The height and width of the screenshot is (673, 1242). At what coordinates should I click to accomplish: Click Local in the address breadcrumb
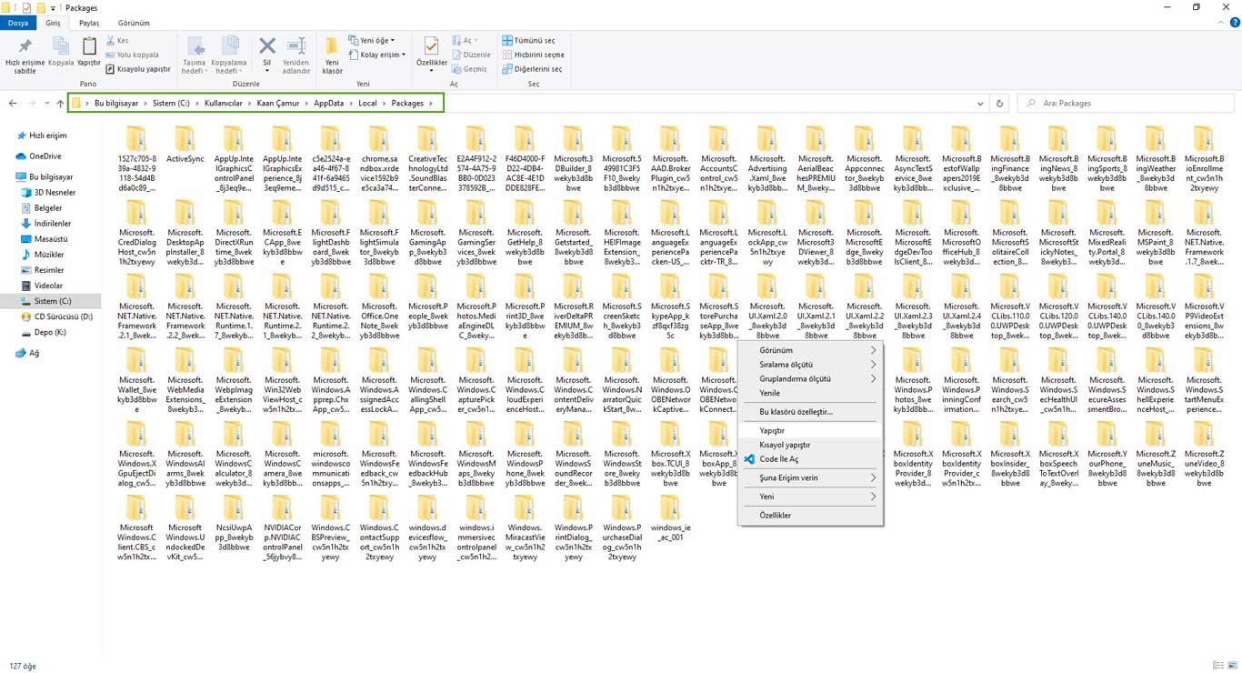pos(367,103)
